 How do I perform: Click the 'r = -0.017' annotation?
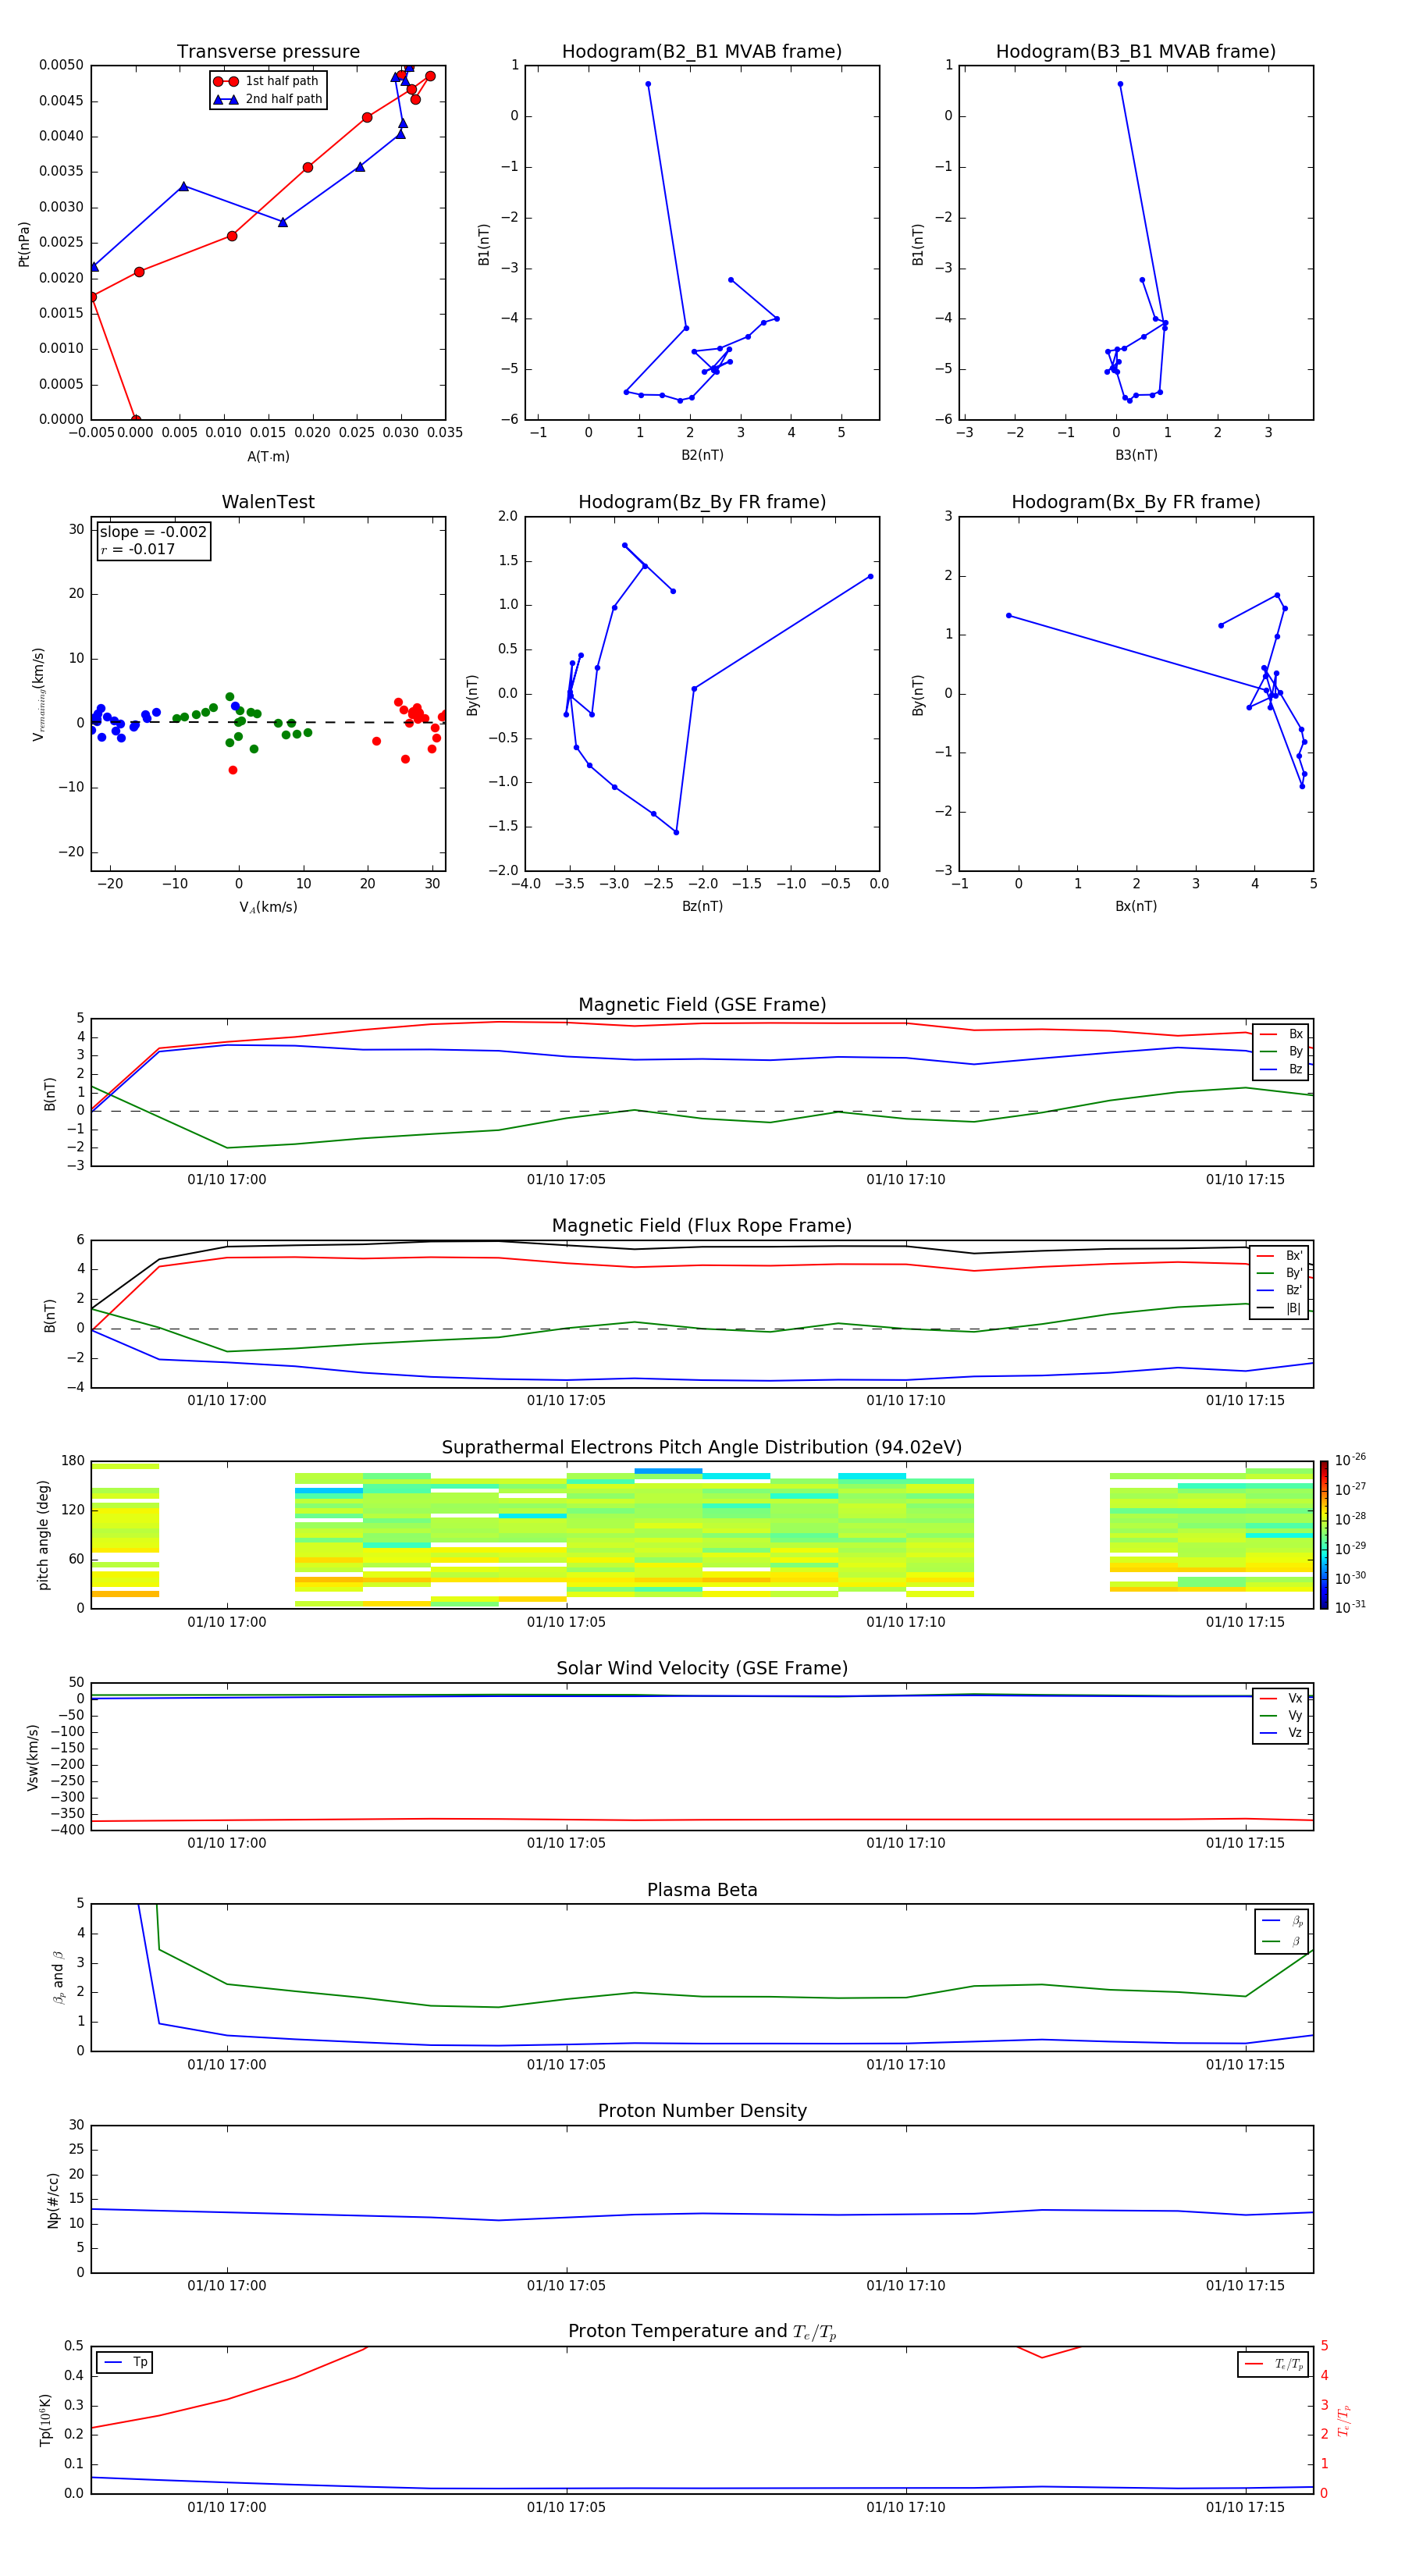(138, 549)
